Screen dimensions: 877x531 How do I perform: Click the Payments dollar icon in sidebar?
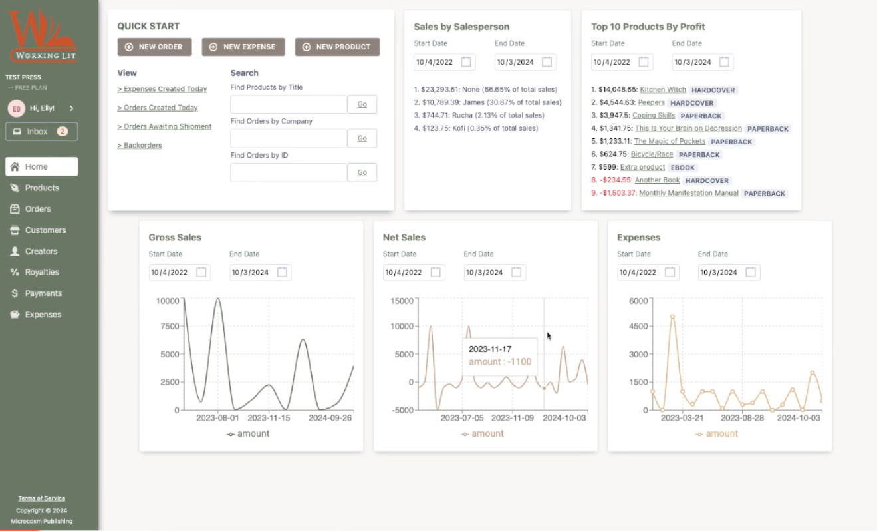(x=15, y=293)
